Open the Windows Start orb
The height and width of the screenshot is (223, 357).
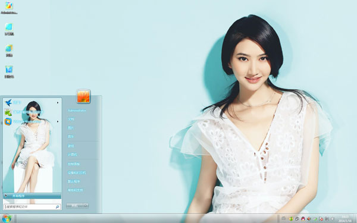tap(7, 218)
